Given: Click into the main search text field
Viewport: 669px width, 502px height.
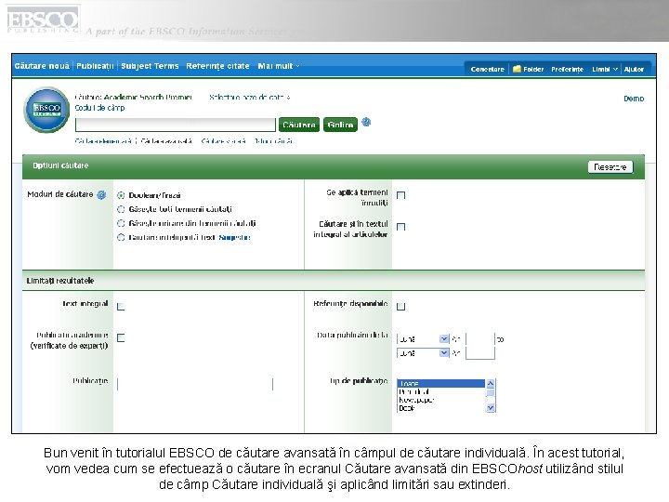Looking at the screenshot, I should (x=176, y=125).
